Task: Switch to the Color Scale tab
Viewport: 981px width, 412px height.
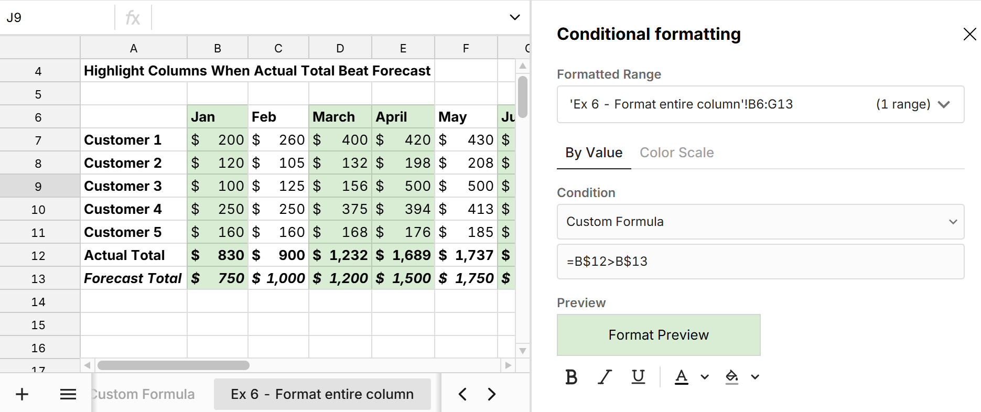Action: (676, 153)
